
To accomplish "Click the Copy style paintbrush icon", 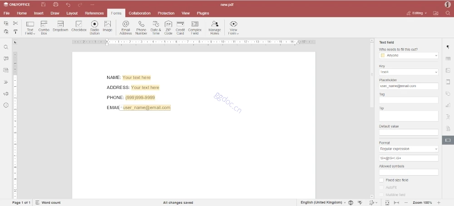I will (15, 32).
